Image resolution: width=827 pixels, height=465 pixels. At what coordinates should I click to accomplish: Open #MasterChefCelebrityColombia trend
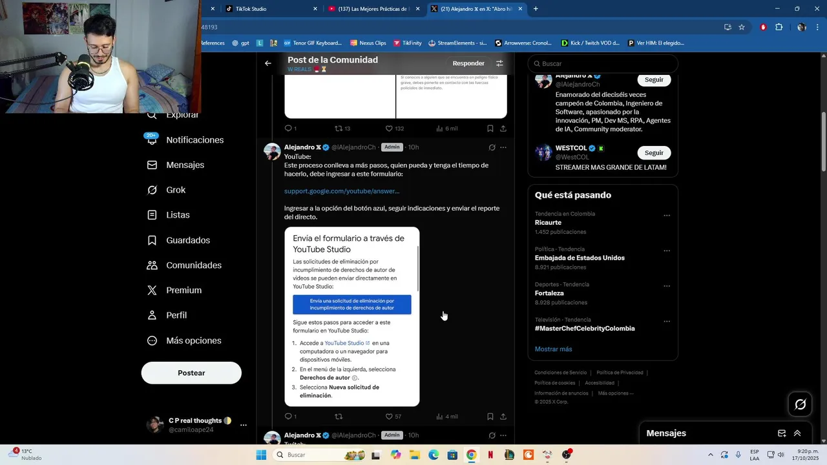[x=585, y=328]
